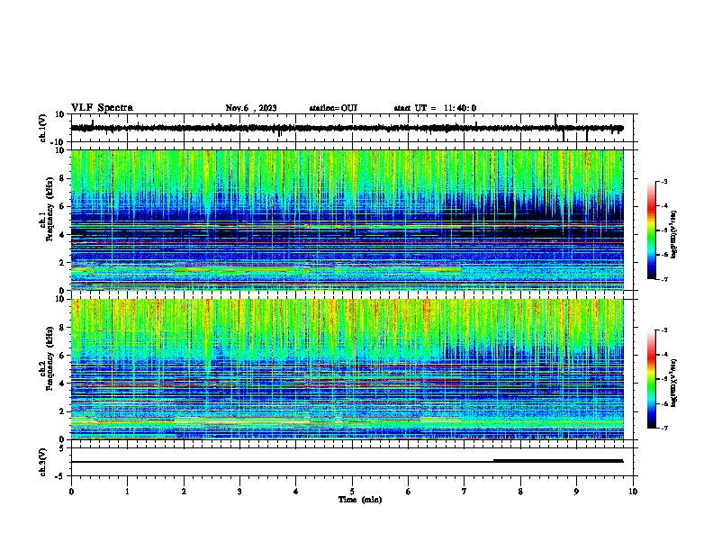Click time axis tick label "8"
This screenshot has height=551, width=713.
[x=520, y=492]
